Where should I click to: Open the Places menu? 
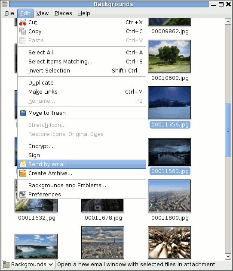(63, 13)
